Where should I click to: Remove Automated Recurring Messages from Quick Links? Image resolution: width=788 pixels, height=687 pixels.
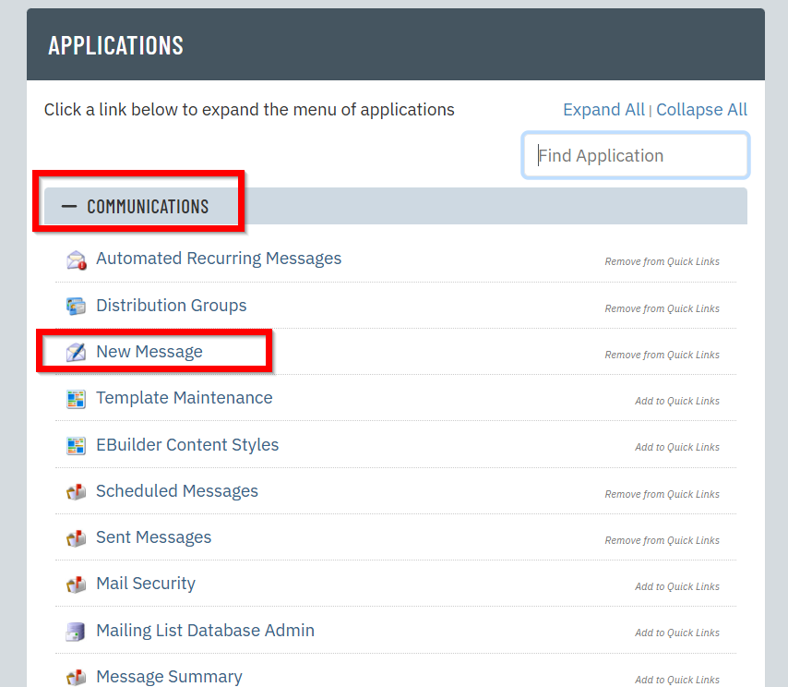pyautogui.click(x=662, y=261)
